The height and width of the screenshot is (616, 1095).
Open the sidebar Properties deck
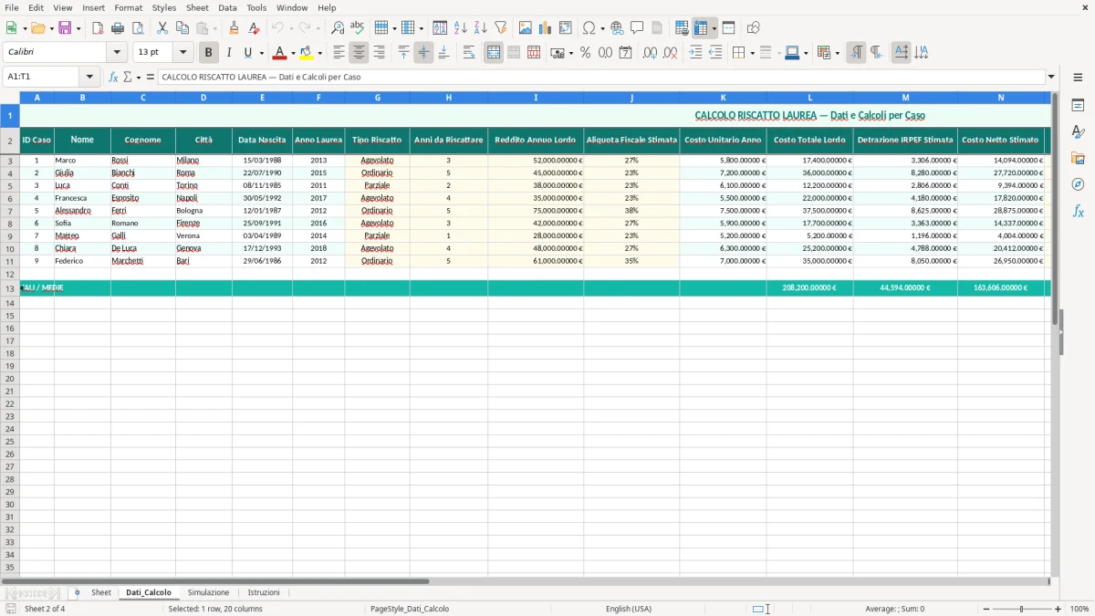[x=1078, y=106]
